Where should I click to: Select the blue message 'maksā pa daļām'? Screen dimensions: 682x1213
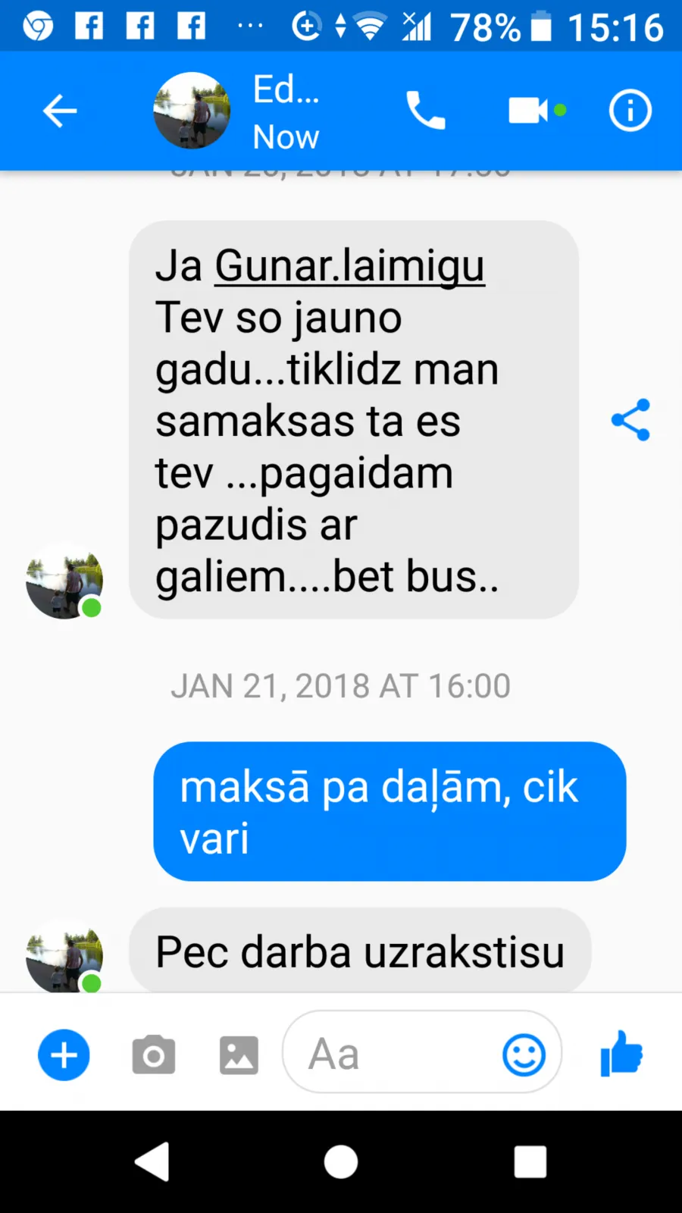389,811
